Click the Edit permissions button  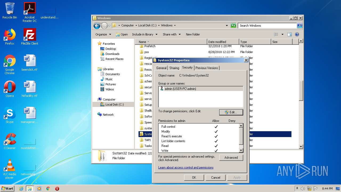click(231, 112)
